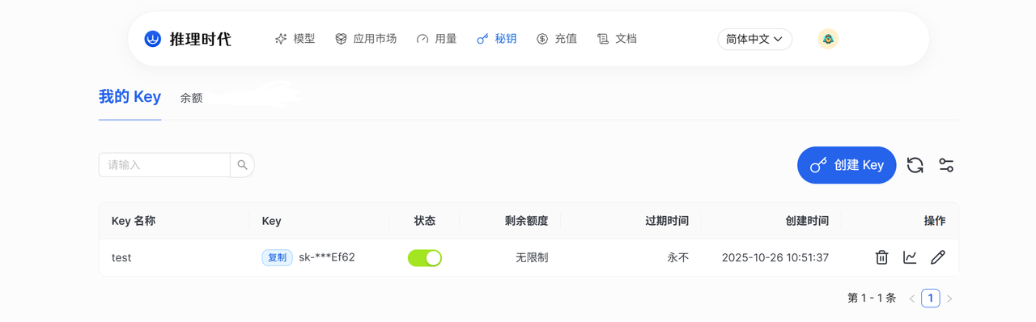
Task: Open the 应用市场 menu item
Action: tap(366, 39)
